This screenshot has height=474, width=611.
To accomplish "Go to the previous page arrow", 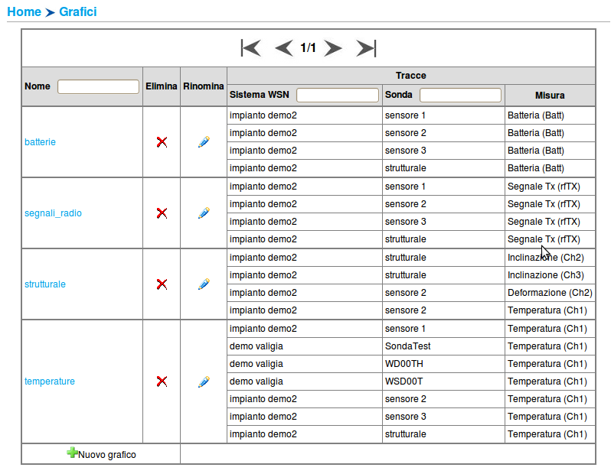I will coord(284,48).
